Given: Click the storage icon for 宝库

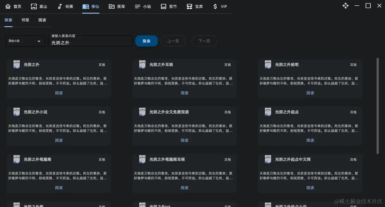Looking at the screenshot, I should tap(189, 6).
